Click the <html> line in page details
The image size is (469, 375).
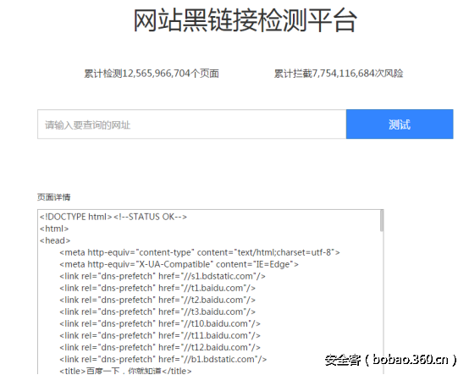[54, 229]
